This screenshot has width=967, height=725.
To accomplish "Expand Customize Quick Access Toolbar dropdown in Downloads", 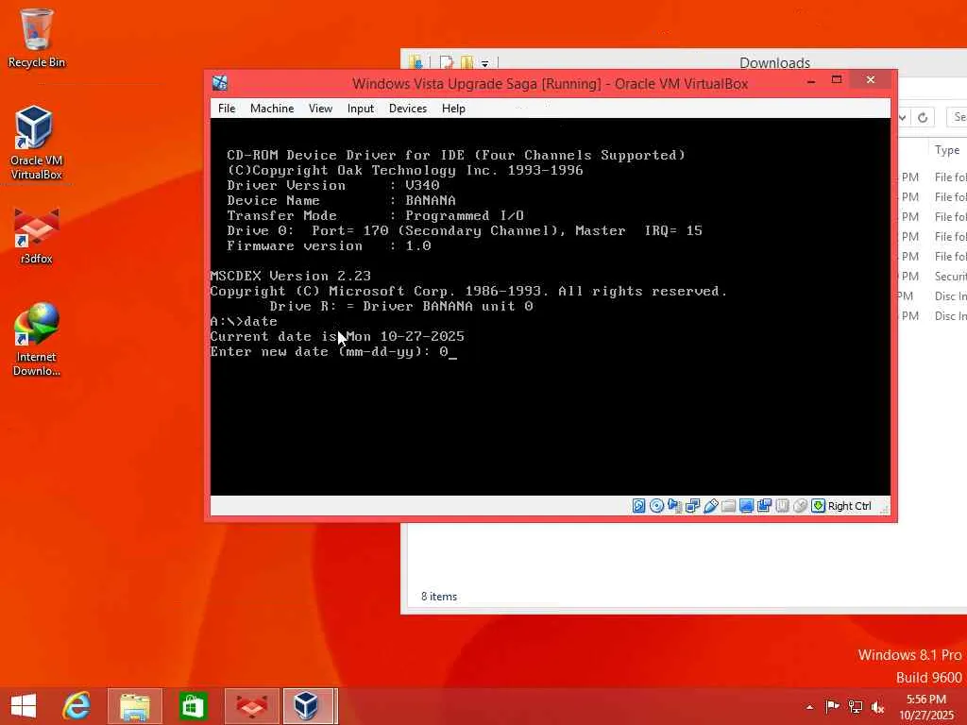I will [484, 63].
